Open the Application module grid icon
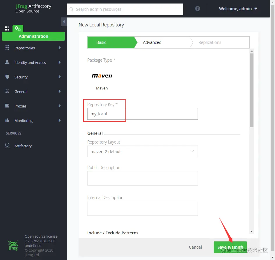275x260 pixels. 7,28
